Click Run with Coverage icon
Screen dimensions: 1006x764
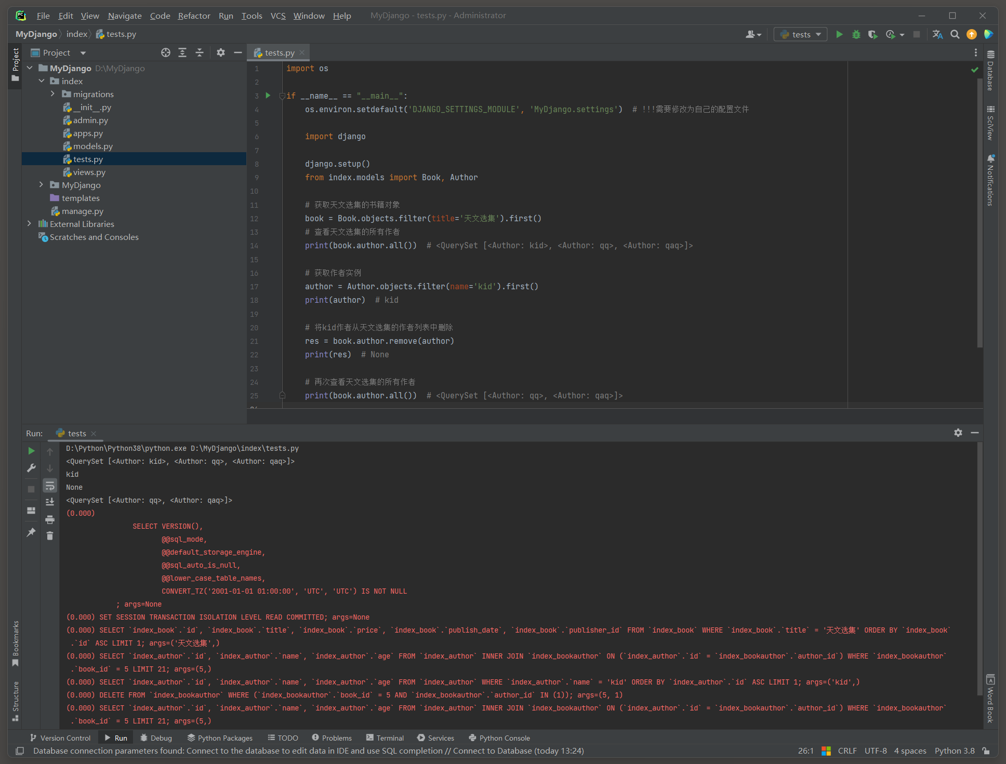coord(872,34)
